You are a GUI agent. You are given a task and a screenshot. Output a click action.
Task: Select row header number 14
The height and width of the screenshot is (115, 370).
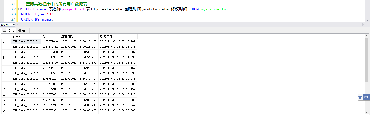[6, 110]
